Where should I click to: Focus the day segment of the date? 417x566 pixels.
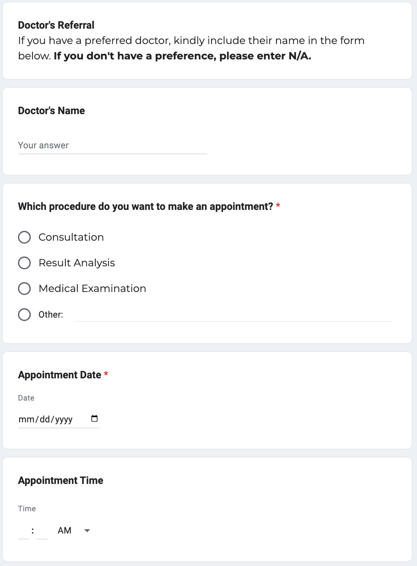point(45,419)
